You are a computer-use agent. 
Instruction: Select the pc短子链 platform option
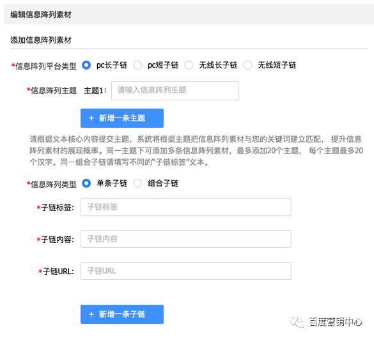coord(137,65)
